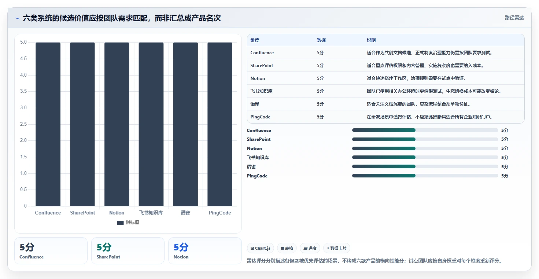Open the Notion 5分 data card
539x279 pixels.
point(205,251)
